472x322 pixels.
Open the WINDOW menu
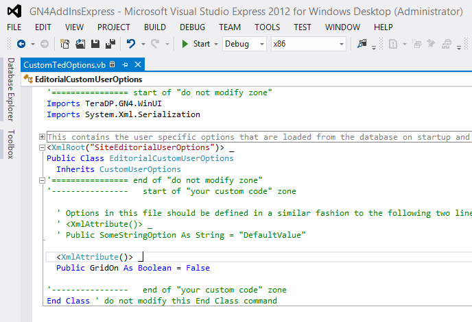[342, 27]
